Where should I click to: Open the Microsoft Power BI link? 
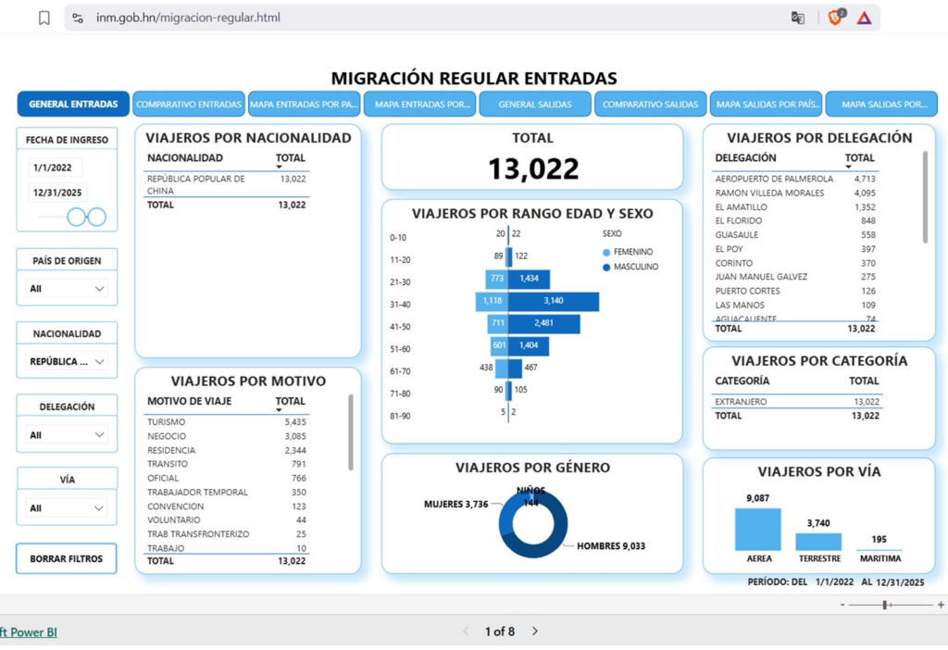coord(29,631)
